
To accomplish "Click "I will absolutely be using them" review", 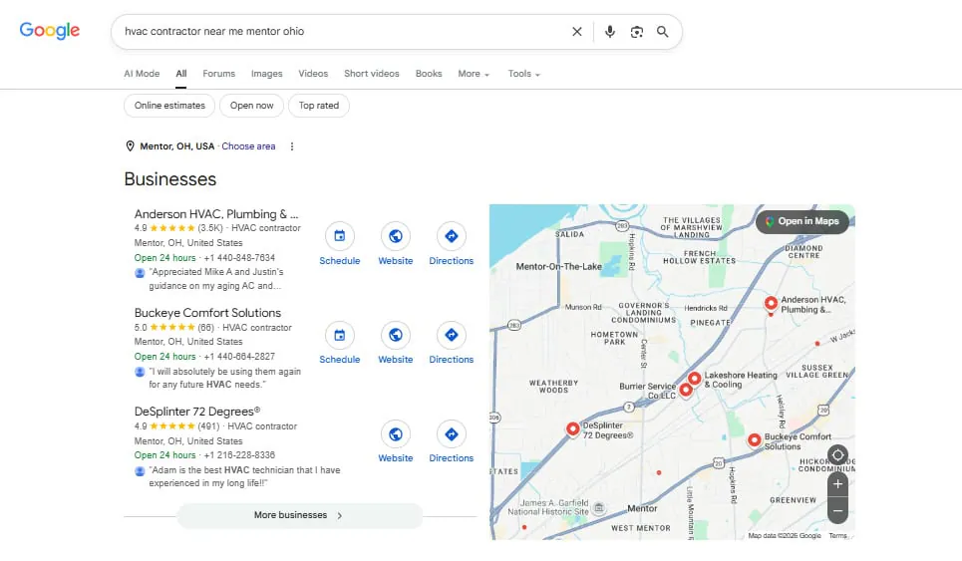I will [x=224, y=378].
